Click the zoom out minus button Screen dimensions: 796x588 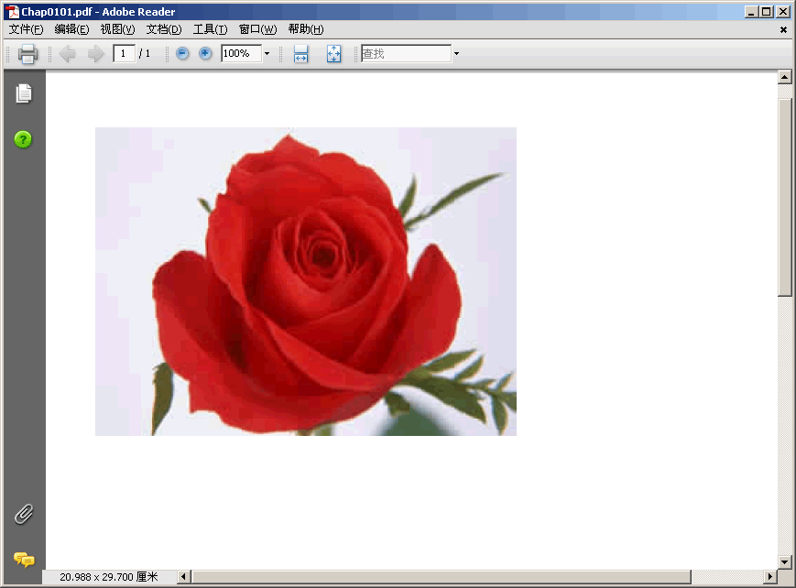pyautogui.click(x=182, y=53)
